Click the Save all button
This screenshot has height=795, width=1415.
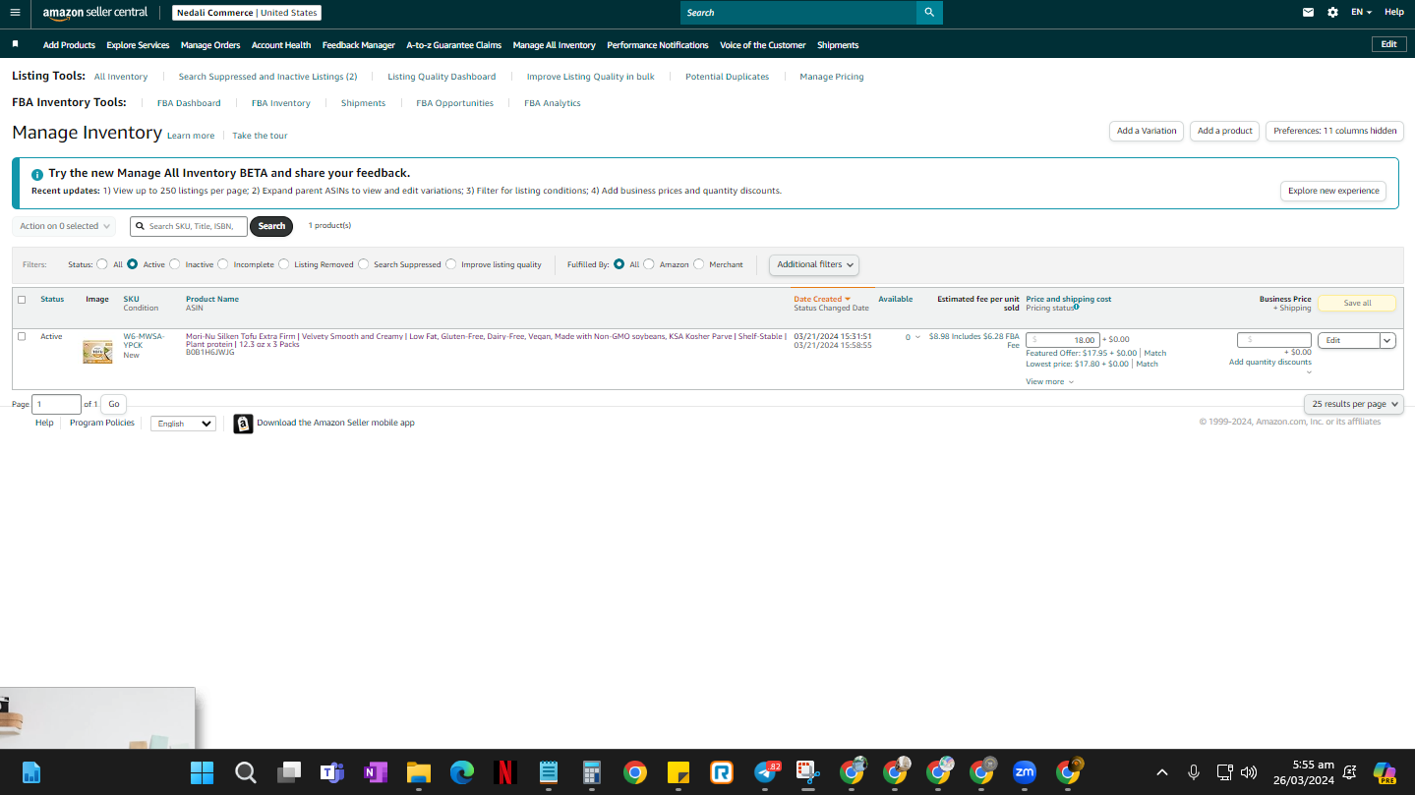[x=1357, y=303]
